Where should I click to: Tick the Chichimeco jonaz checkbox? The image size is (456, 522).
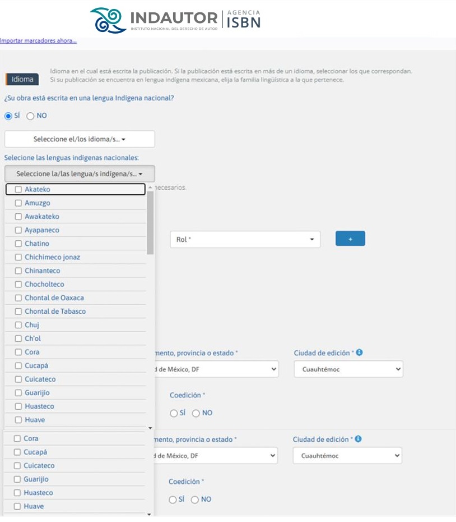18,257
